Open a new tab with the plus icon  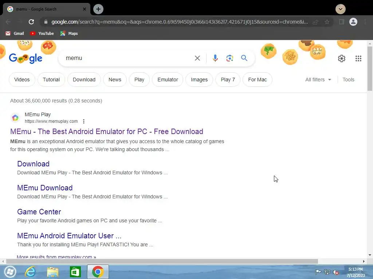[x=98, y=9]
